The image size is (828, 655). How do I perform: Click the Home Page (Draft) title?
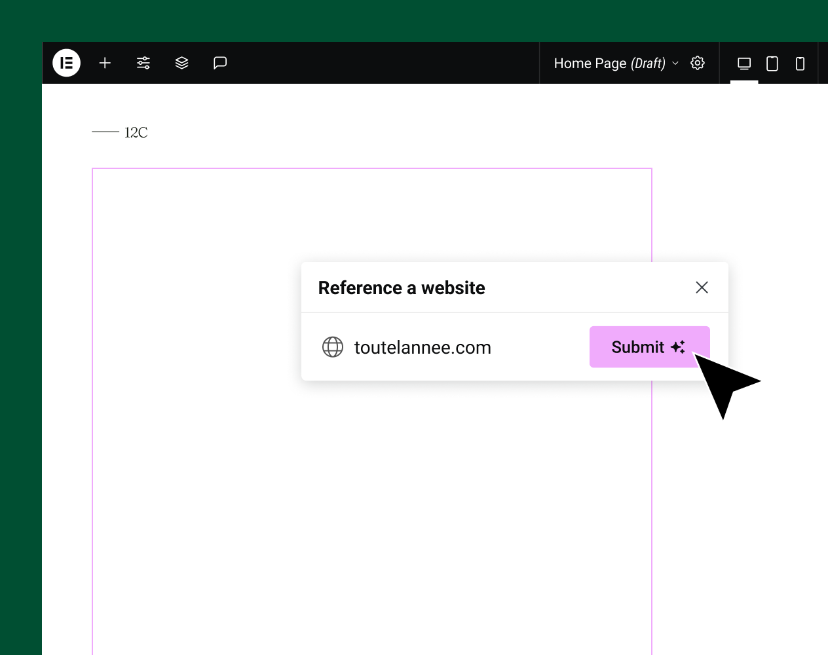(x=609, y=64)
